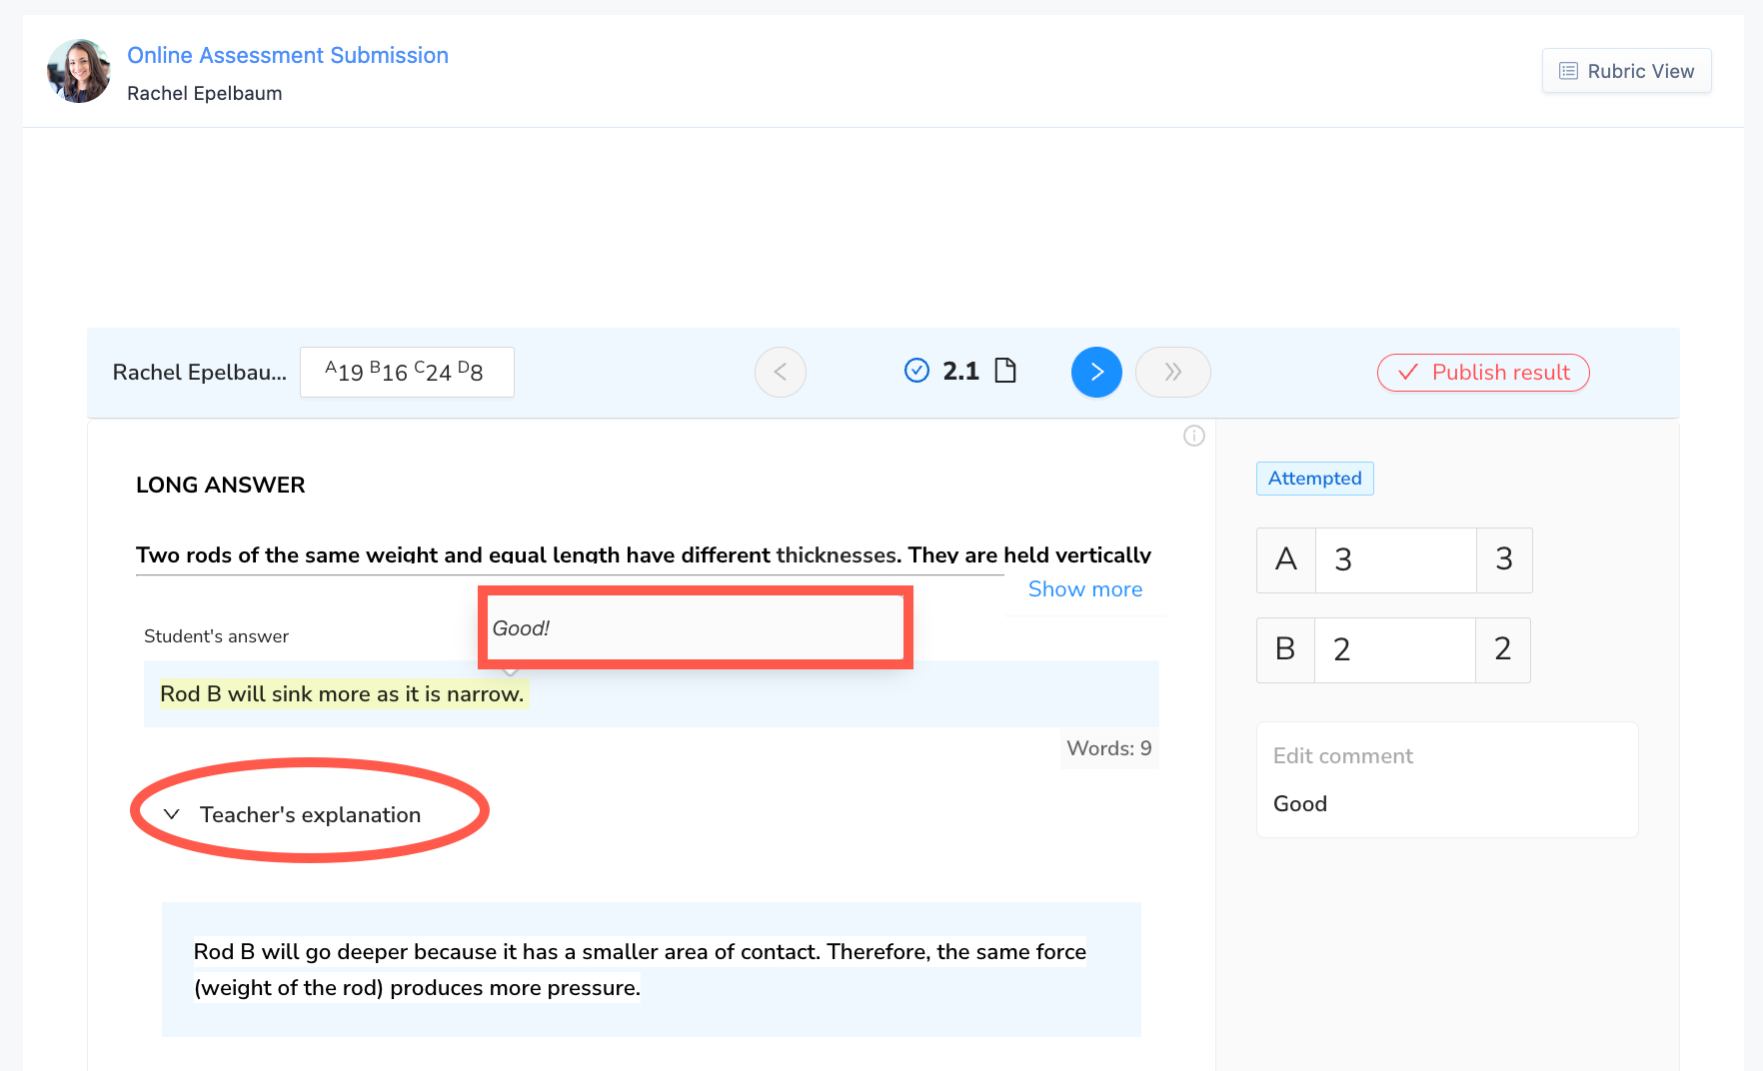Select Rachel Epelbaum's truncated name label
The width and height of the screenshot is (1763, 1071).
(x=197, y=372)
